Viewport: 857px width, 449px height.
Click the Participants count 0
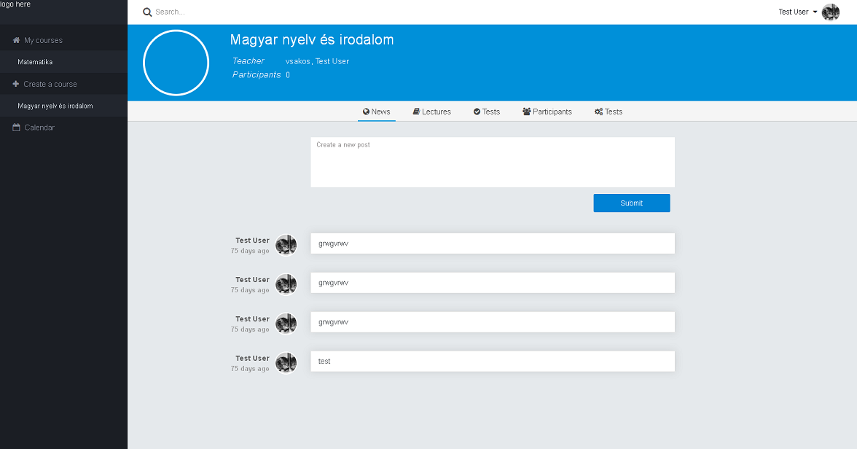click(x=288, y=75)
